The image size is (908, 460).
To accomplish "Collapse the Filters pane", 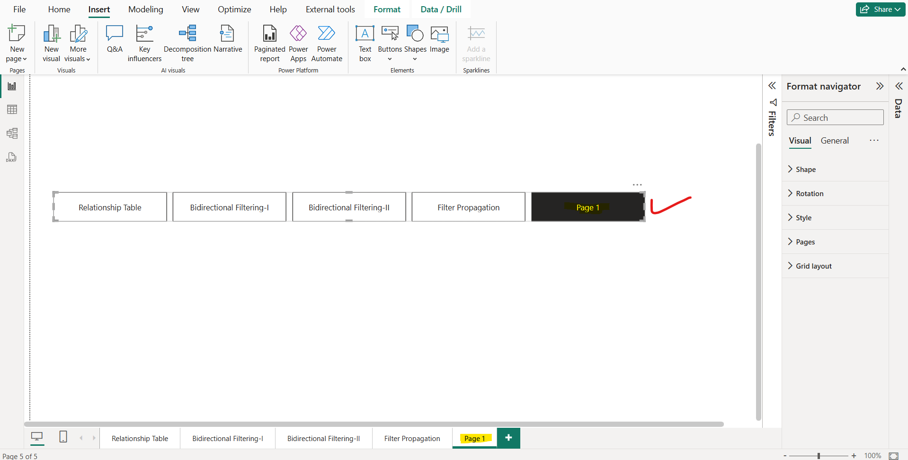I will pos(773,86).
